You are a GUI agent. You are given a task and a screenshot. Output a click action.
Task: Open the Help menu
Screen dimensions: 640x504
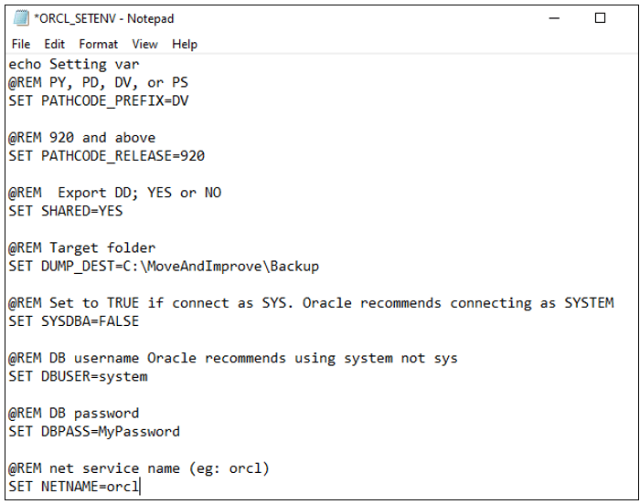click(185, 44)
